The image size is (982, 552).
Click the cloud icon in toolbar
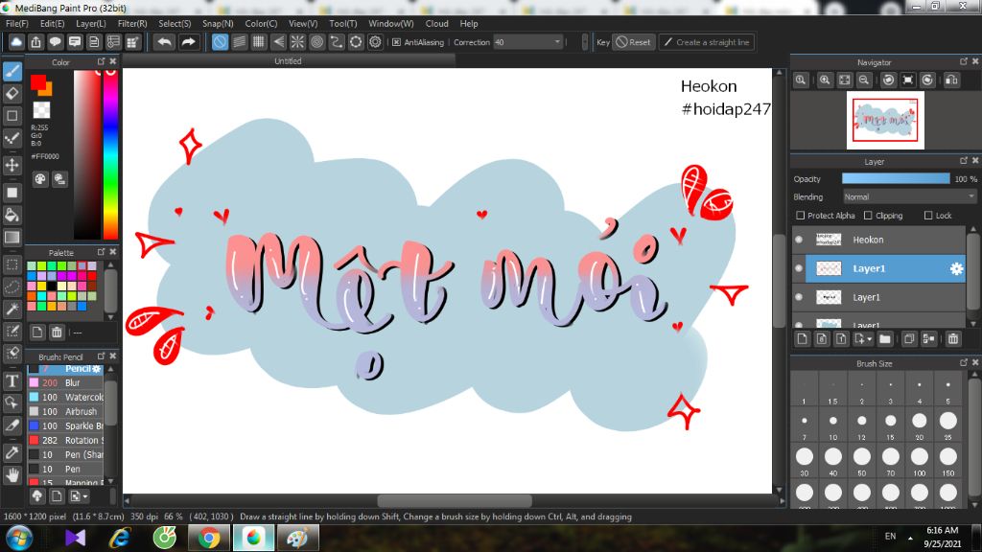[16, 42]
